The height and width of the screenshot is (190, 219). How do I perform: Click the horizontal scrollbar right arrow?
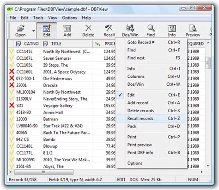tap(202, 172)
